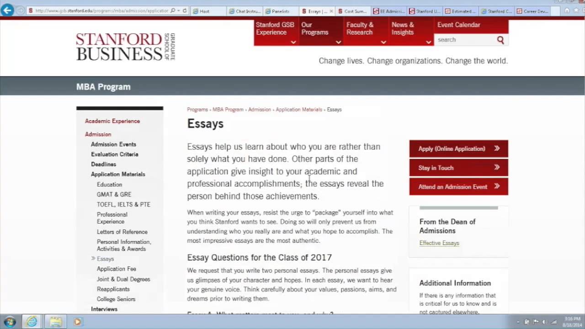Open Professional Experience sidebar link
This screenshot has height=329, width=585.
[112, 218]
